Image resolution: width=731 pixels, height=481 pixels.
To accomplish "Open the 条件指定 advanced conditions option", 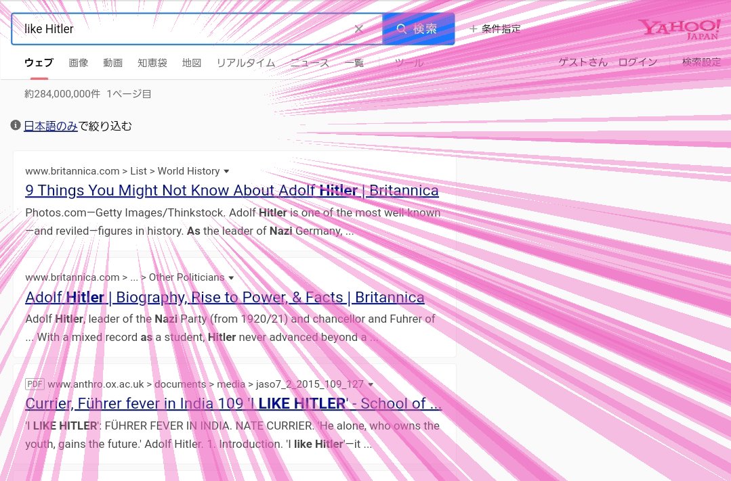I will (495, 29).
